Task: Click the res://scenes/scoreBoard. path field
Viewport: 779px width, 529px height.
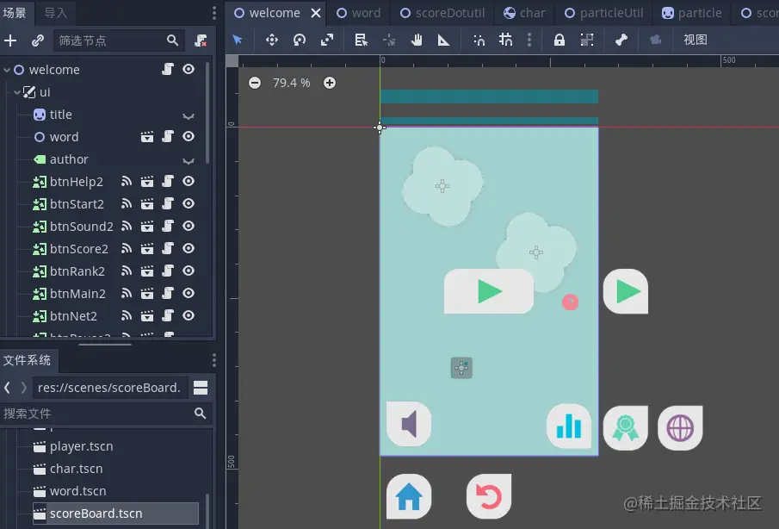Action: [x=110, y=388]
